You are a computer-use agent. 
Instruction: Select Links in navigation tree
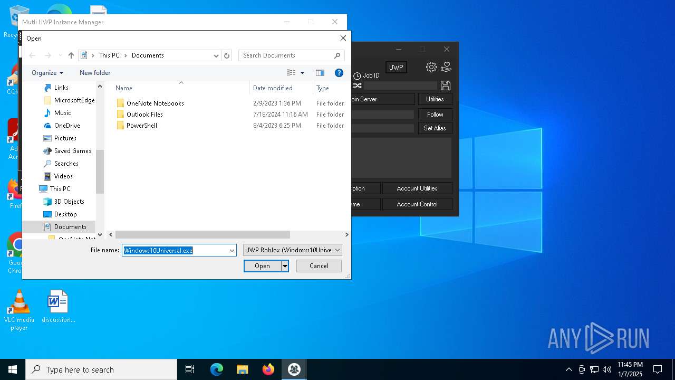(61, 88)
